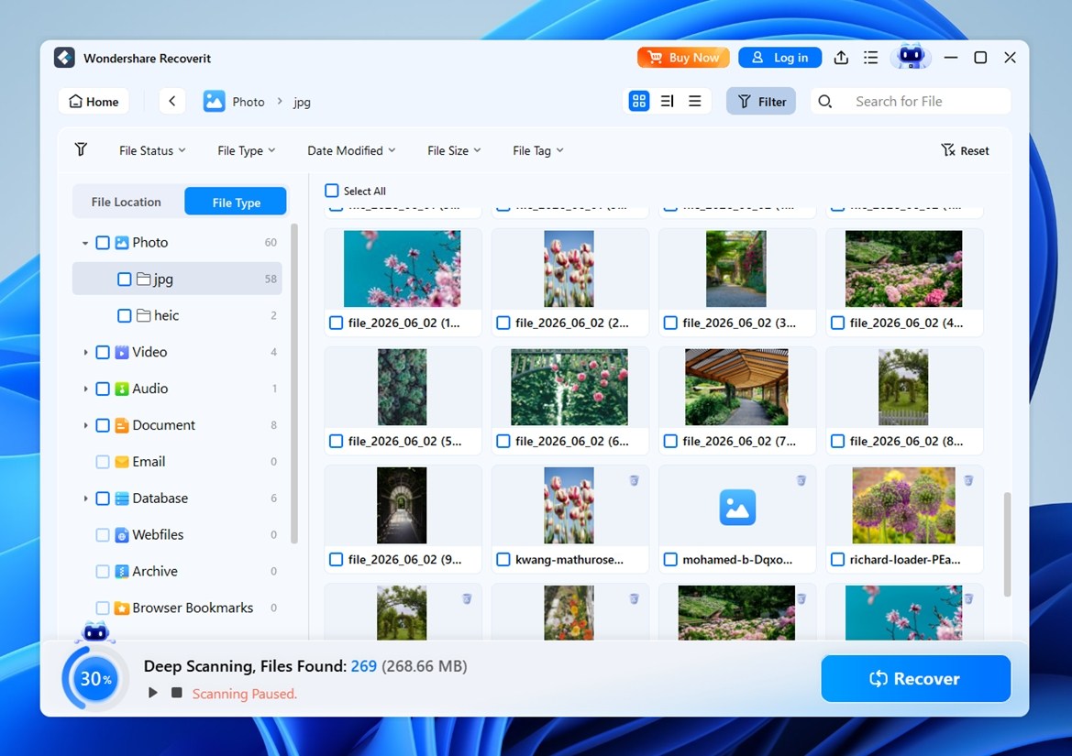This screenshot has height=756, width=1072.
Task: Open the File Size filter dropdown
Action: pos(453,150)
